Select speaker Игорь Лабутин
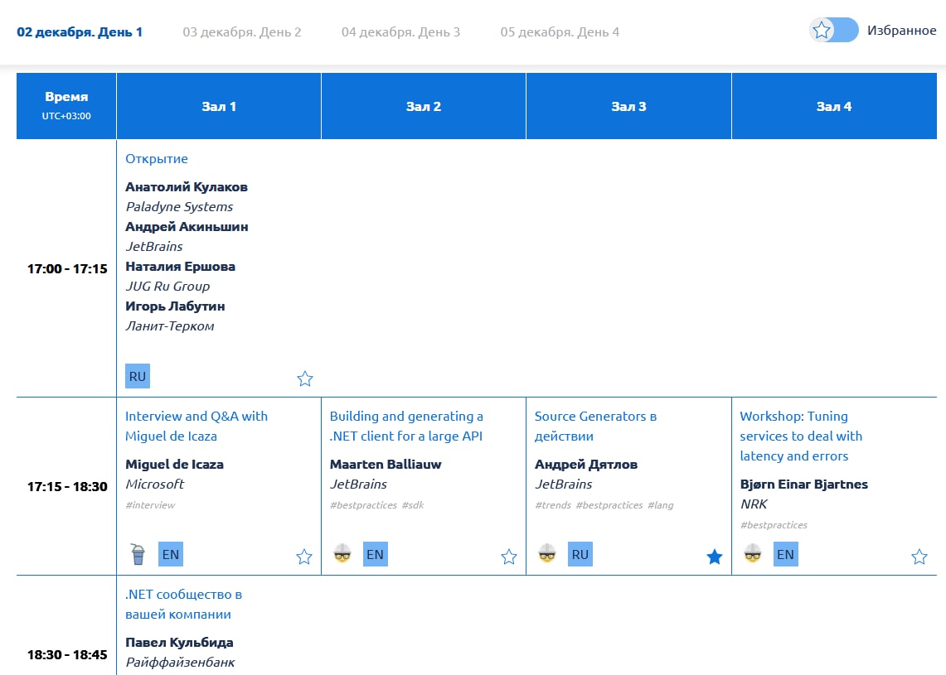The width and height of the screenshot is (946, 675). [175, 306]
